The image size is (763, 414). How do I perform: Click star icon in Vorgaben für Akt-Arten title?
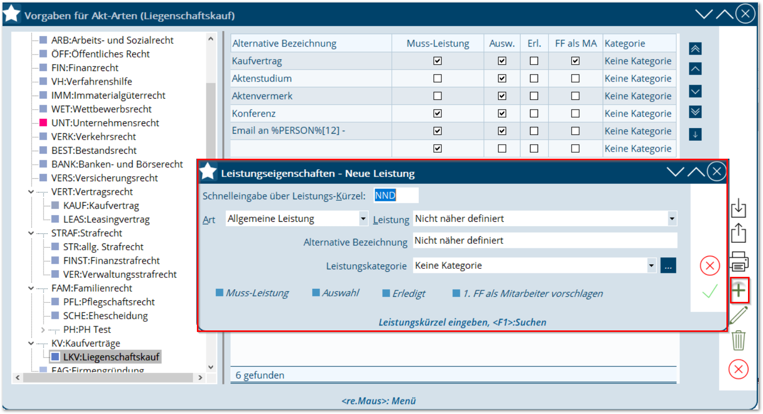click(12, 14)
